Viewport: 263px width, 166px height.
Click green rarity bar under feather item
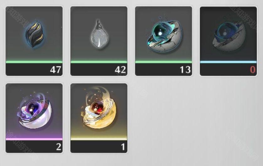tap(34, 62)
